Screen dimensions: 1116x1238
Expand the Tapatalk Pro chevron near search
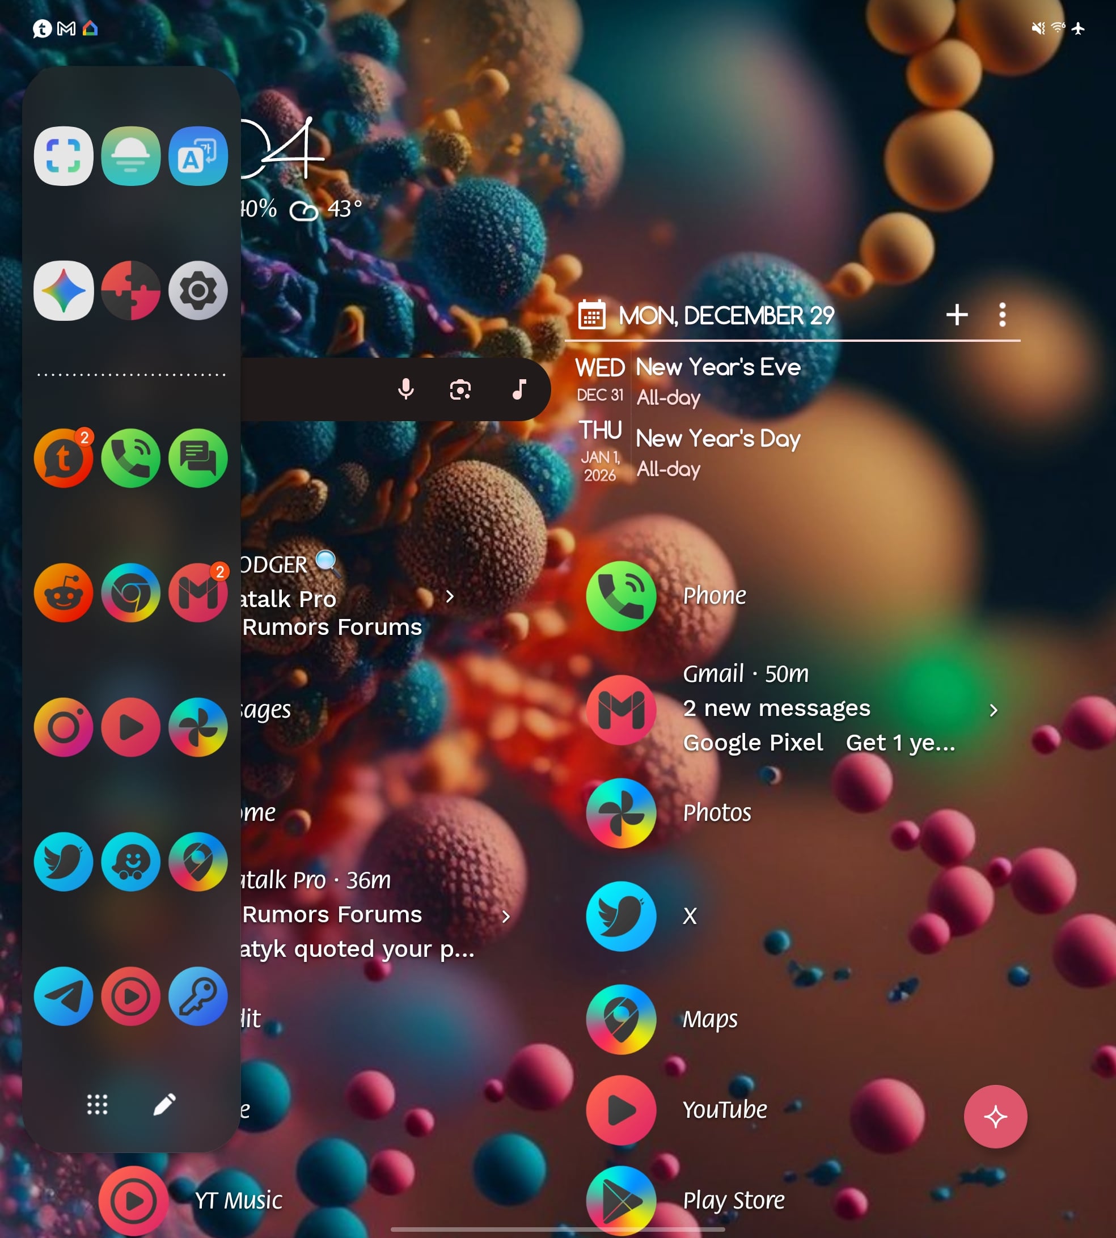450,596
